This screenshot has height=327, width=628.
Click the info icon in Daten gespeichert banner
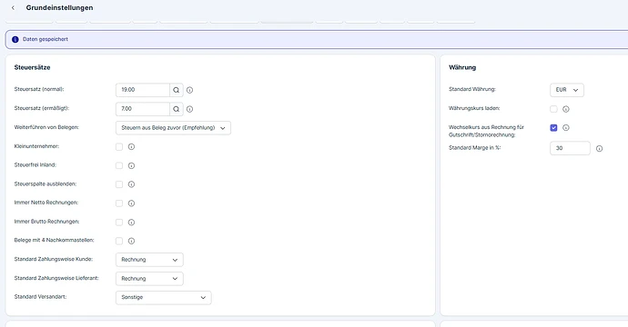point(15,40)
